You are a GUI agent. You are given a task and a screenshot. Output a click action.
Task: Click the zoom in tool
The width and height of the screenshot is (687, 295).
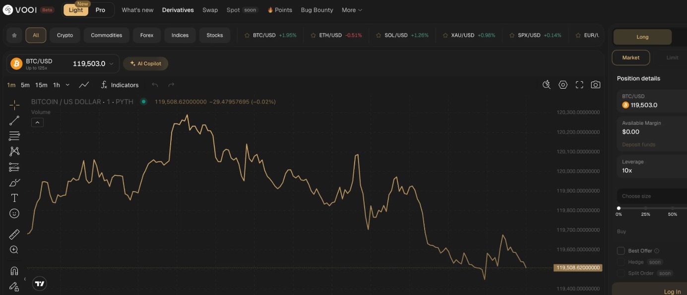(14, 250)
